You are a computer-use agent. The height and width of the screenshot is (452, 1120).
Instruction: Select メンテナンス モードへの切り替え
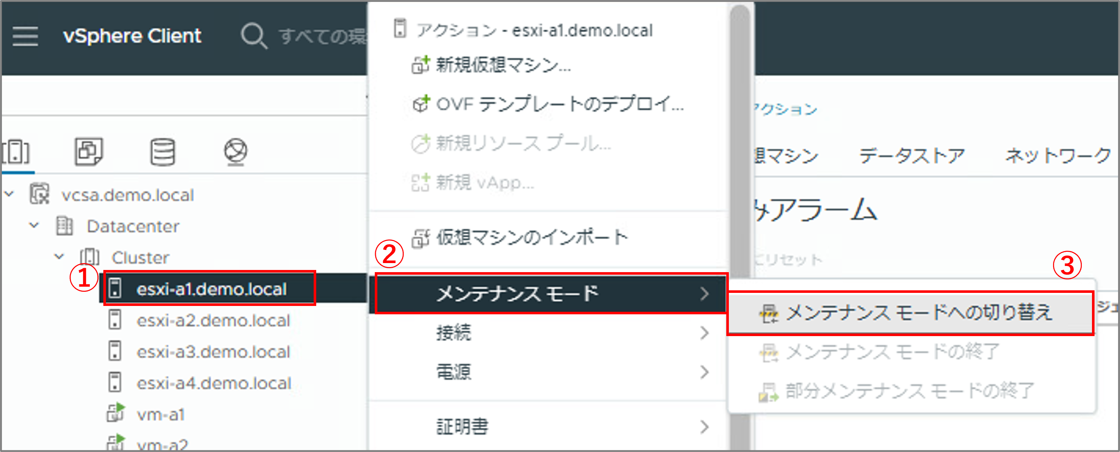911,313
